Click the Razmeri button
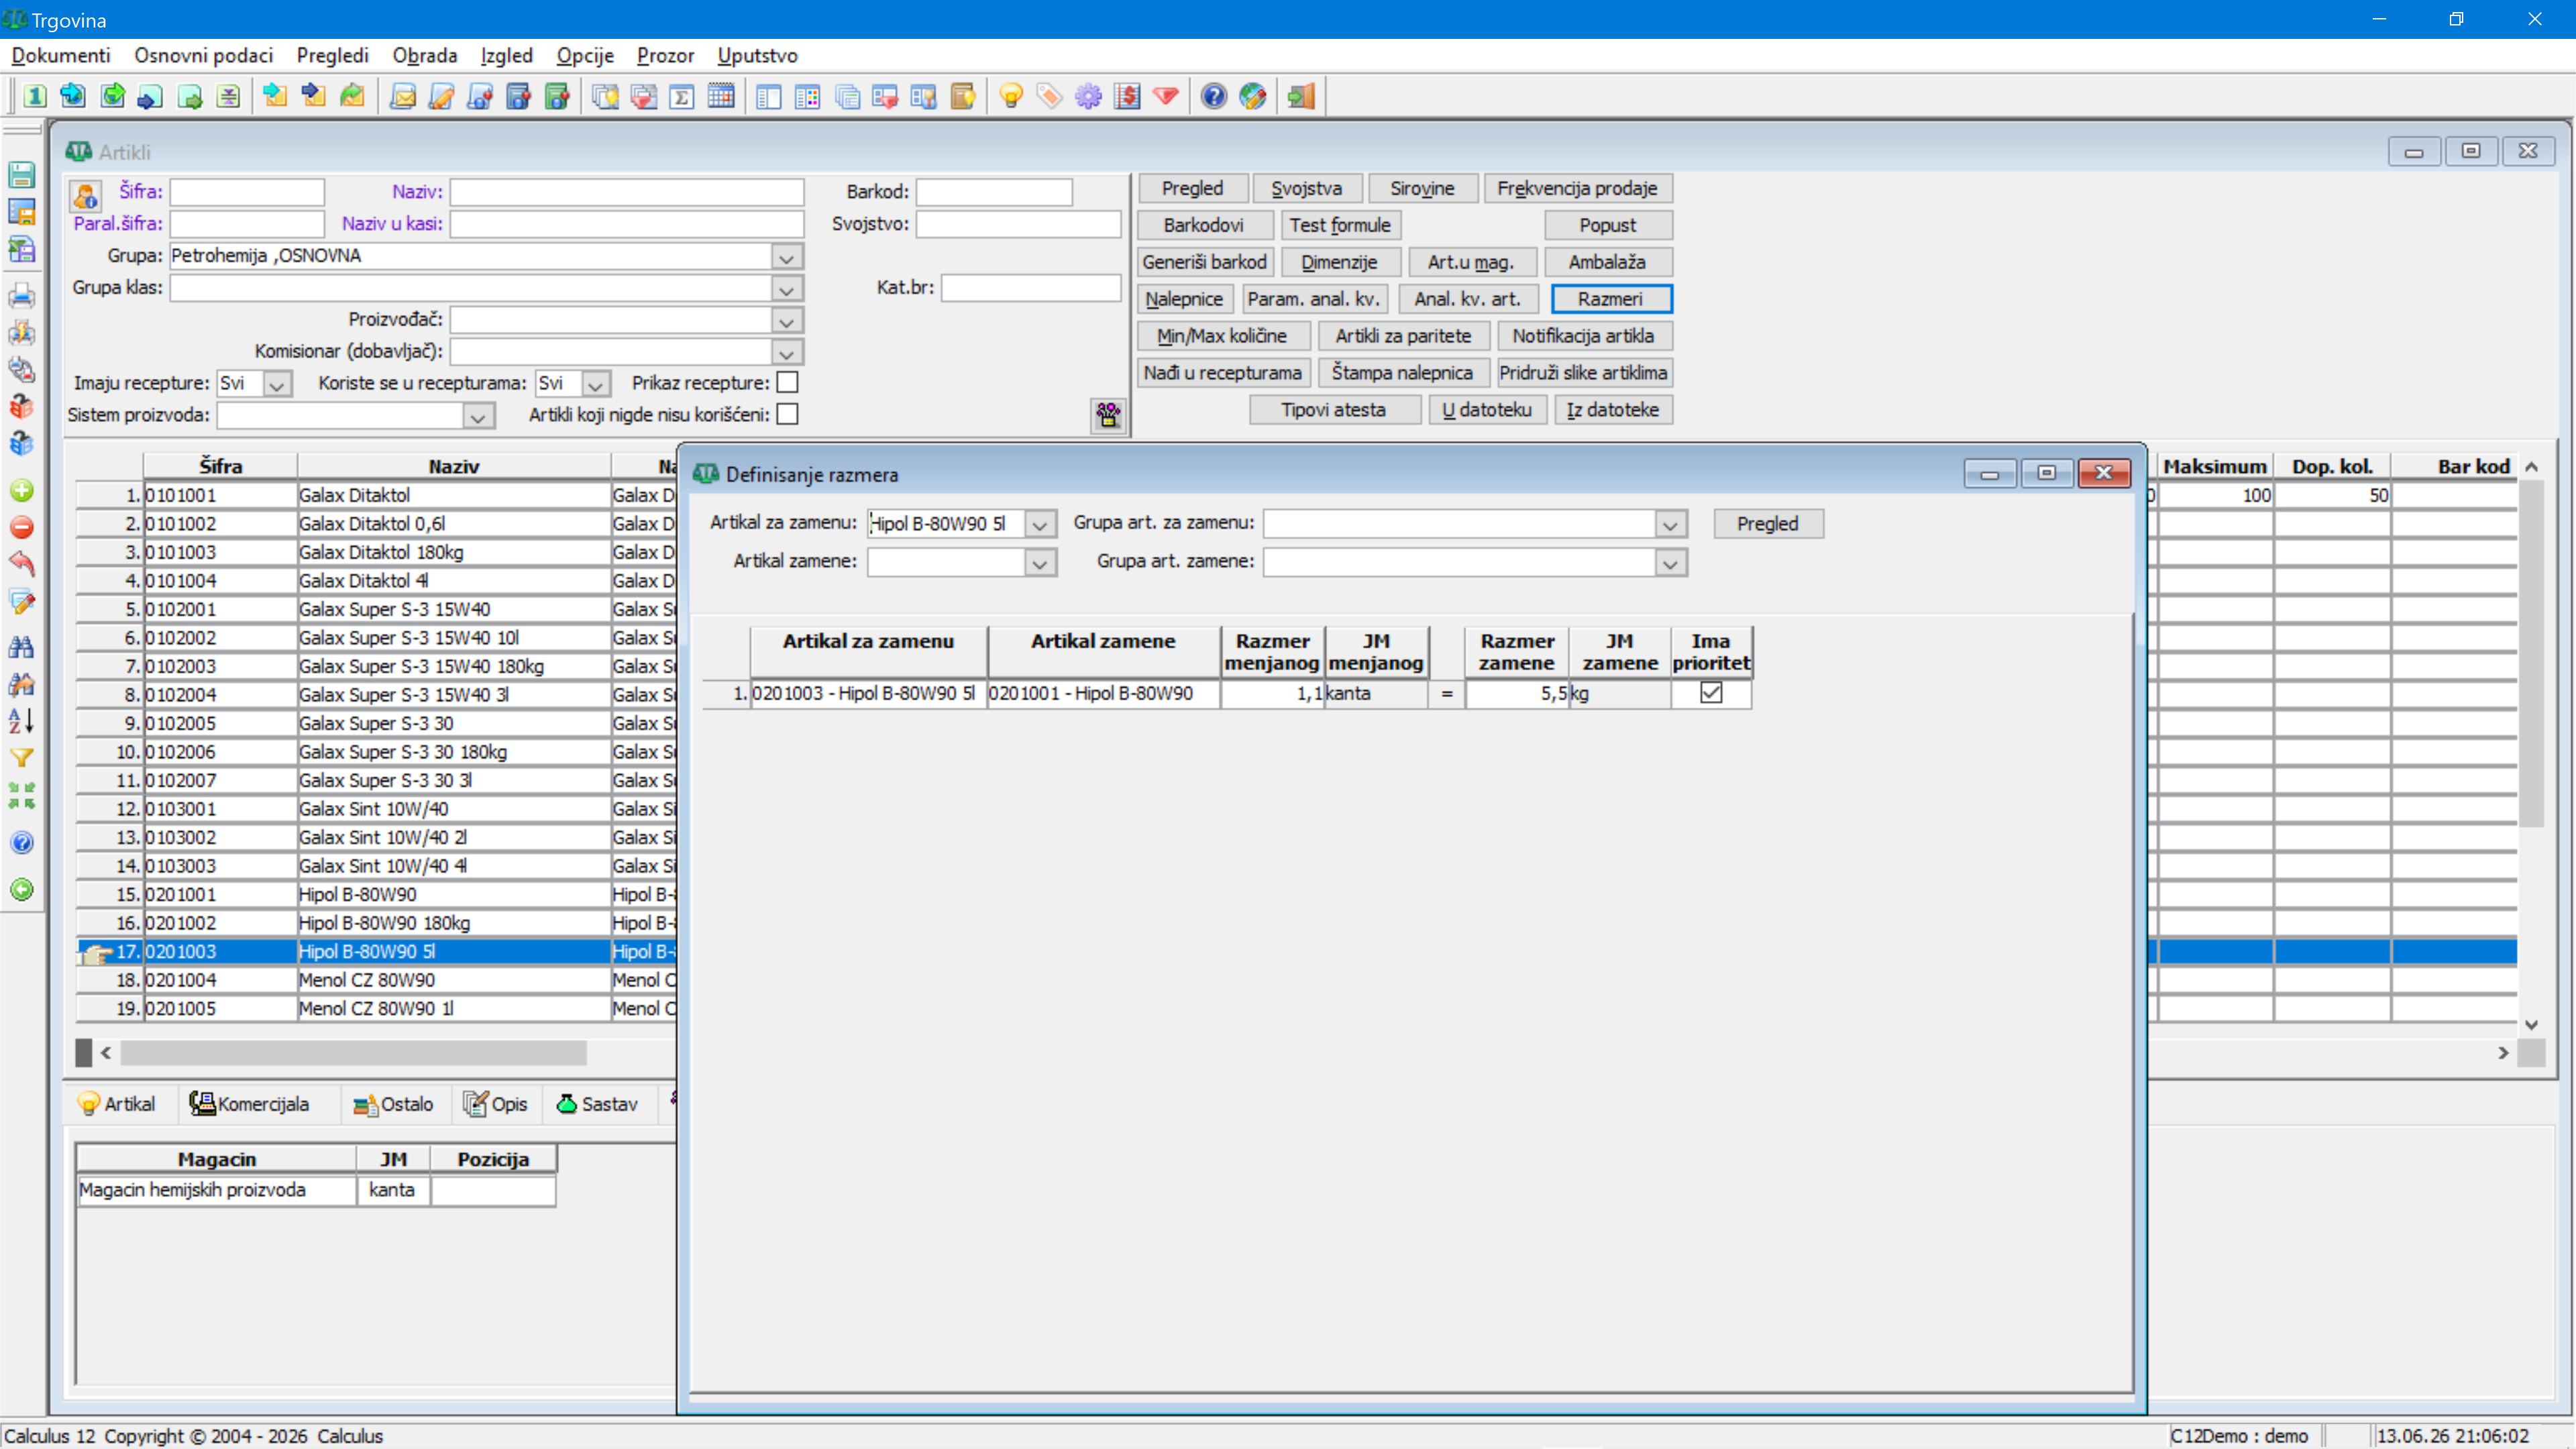This screenshot has width=2576, height=1449. tap(1610, 299)
